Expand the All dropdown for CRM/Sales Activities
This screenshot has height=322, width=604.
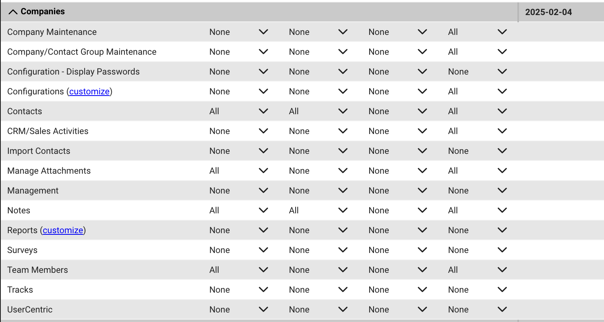(477, 131)
